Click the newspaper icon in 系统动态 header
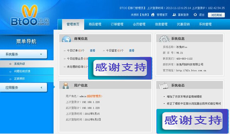Image resolution: width=230 pixels, height=134 pixels. (x=163, y=86)
